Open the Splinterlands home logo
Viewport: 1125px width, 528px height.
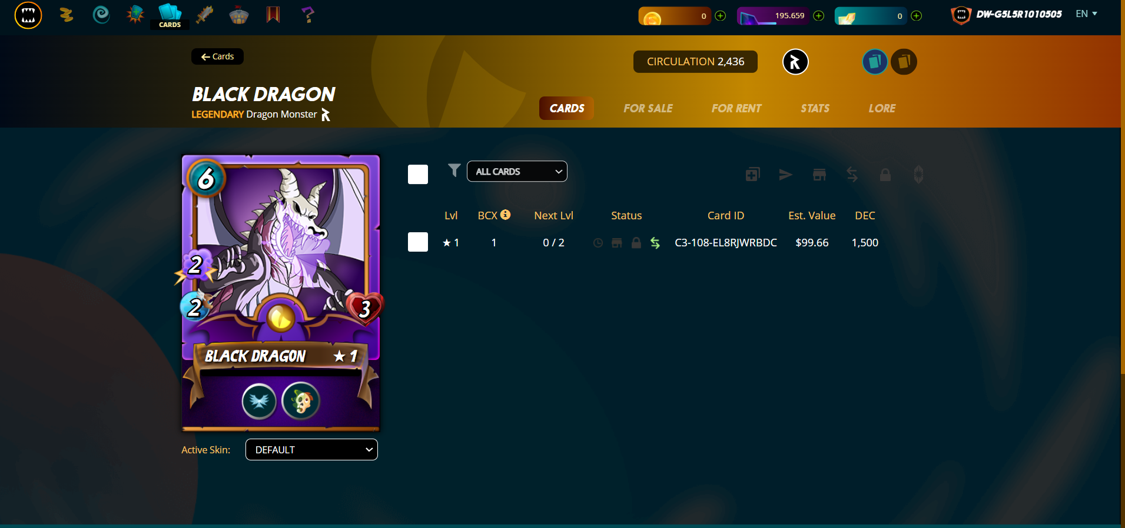(28, 15)
